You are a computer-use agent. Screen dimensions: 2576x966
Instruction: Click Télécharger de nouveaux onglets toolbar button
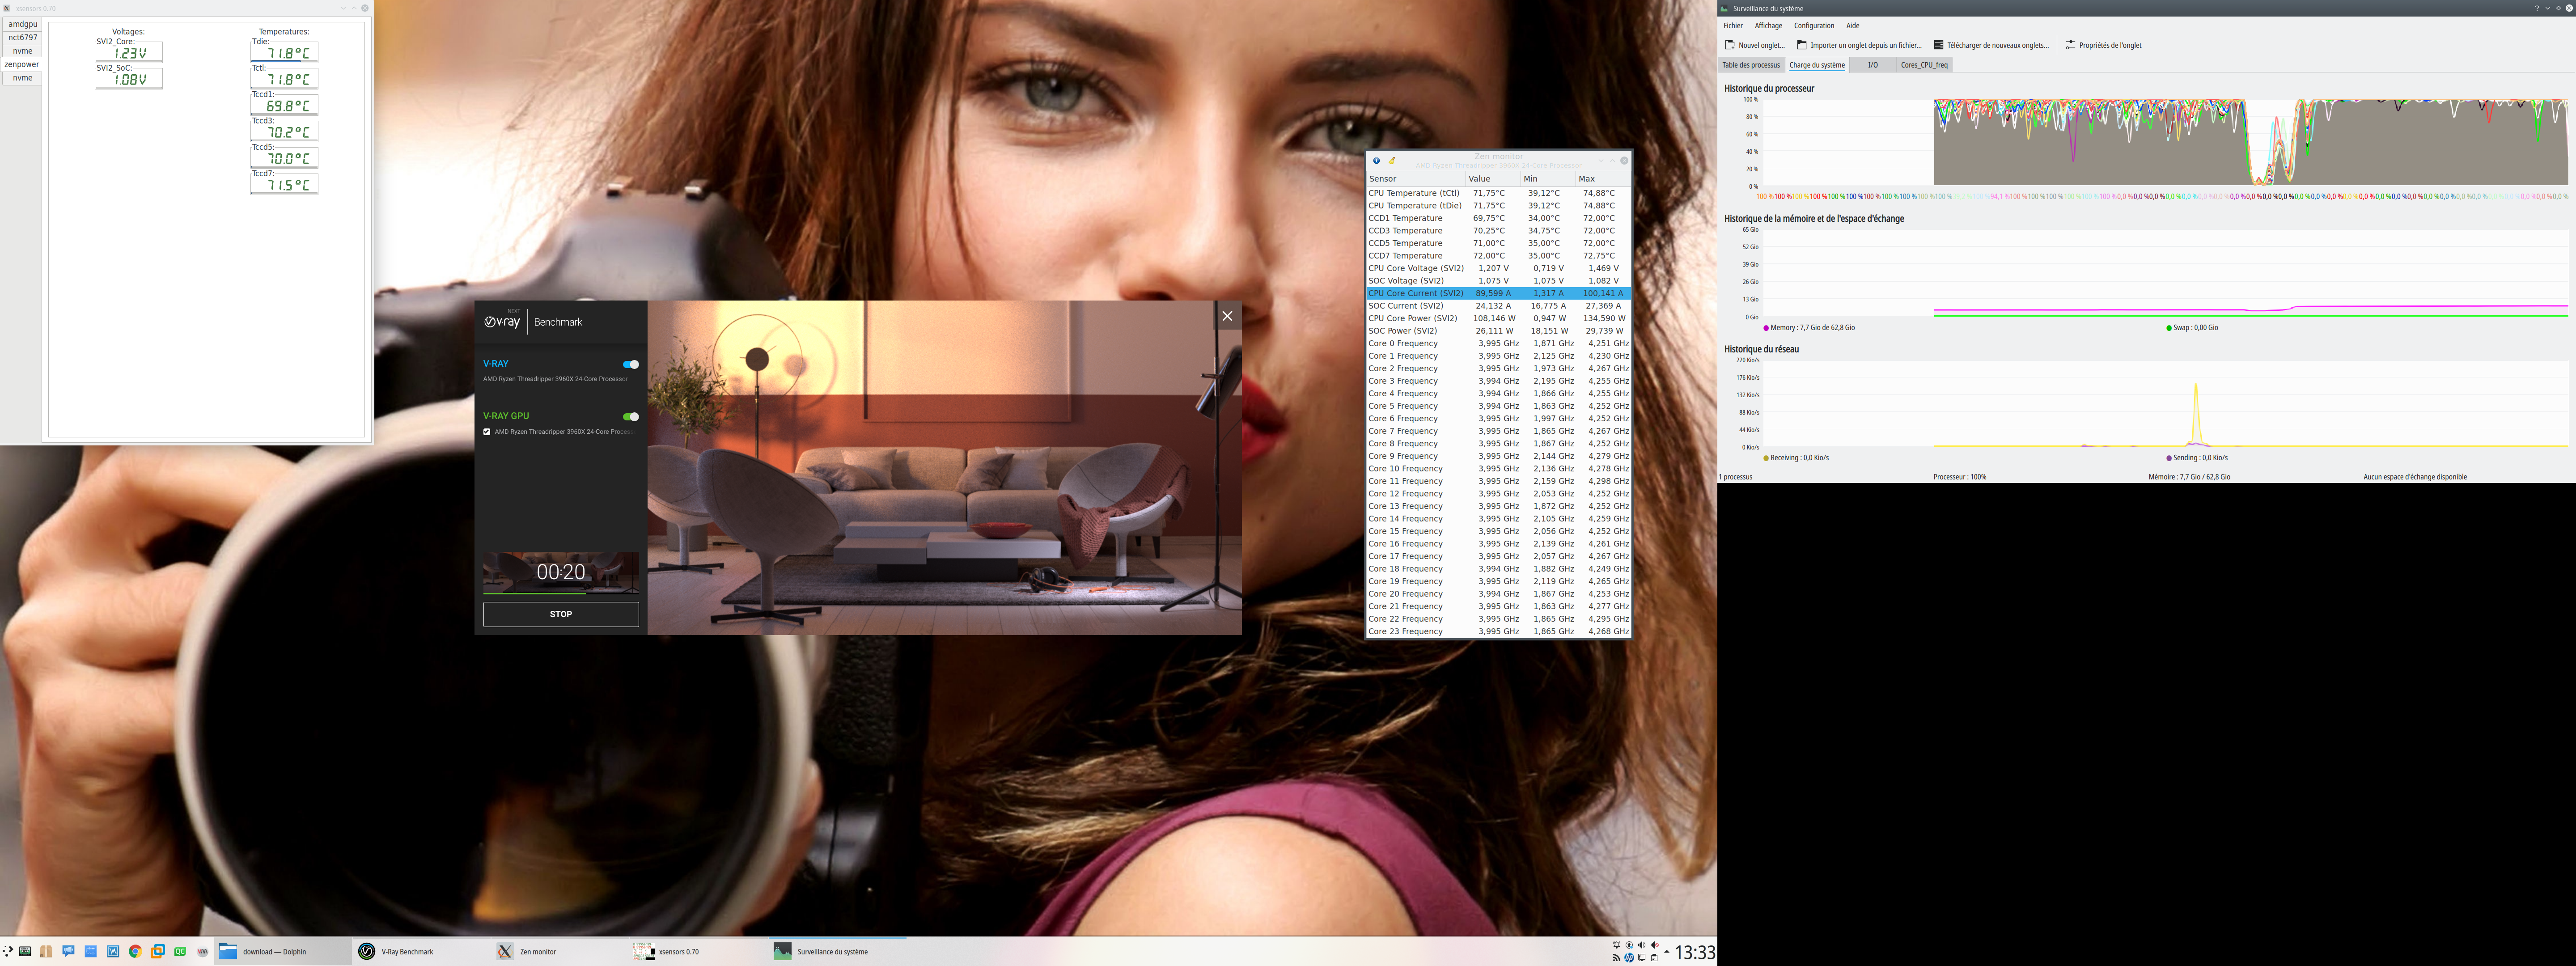pyautogui.click(x=1991, y=45)
